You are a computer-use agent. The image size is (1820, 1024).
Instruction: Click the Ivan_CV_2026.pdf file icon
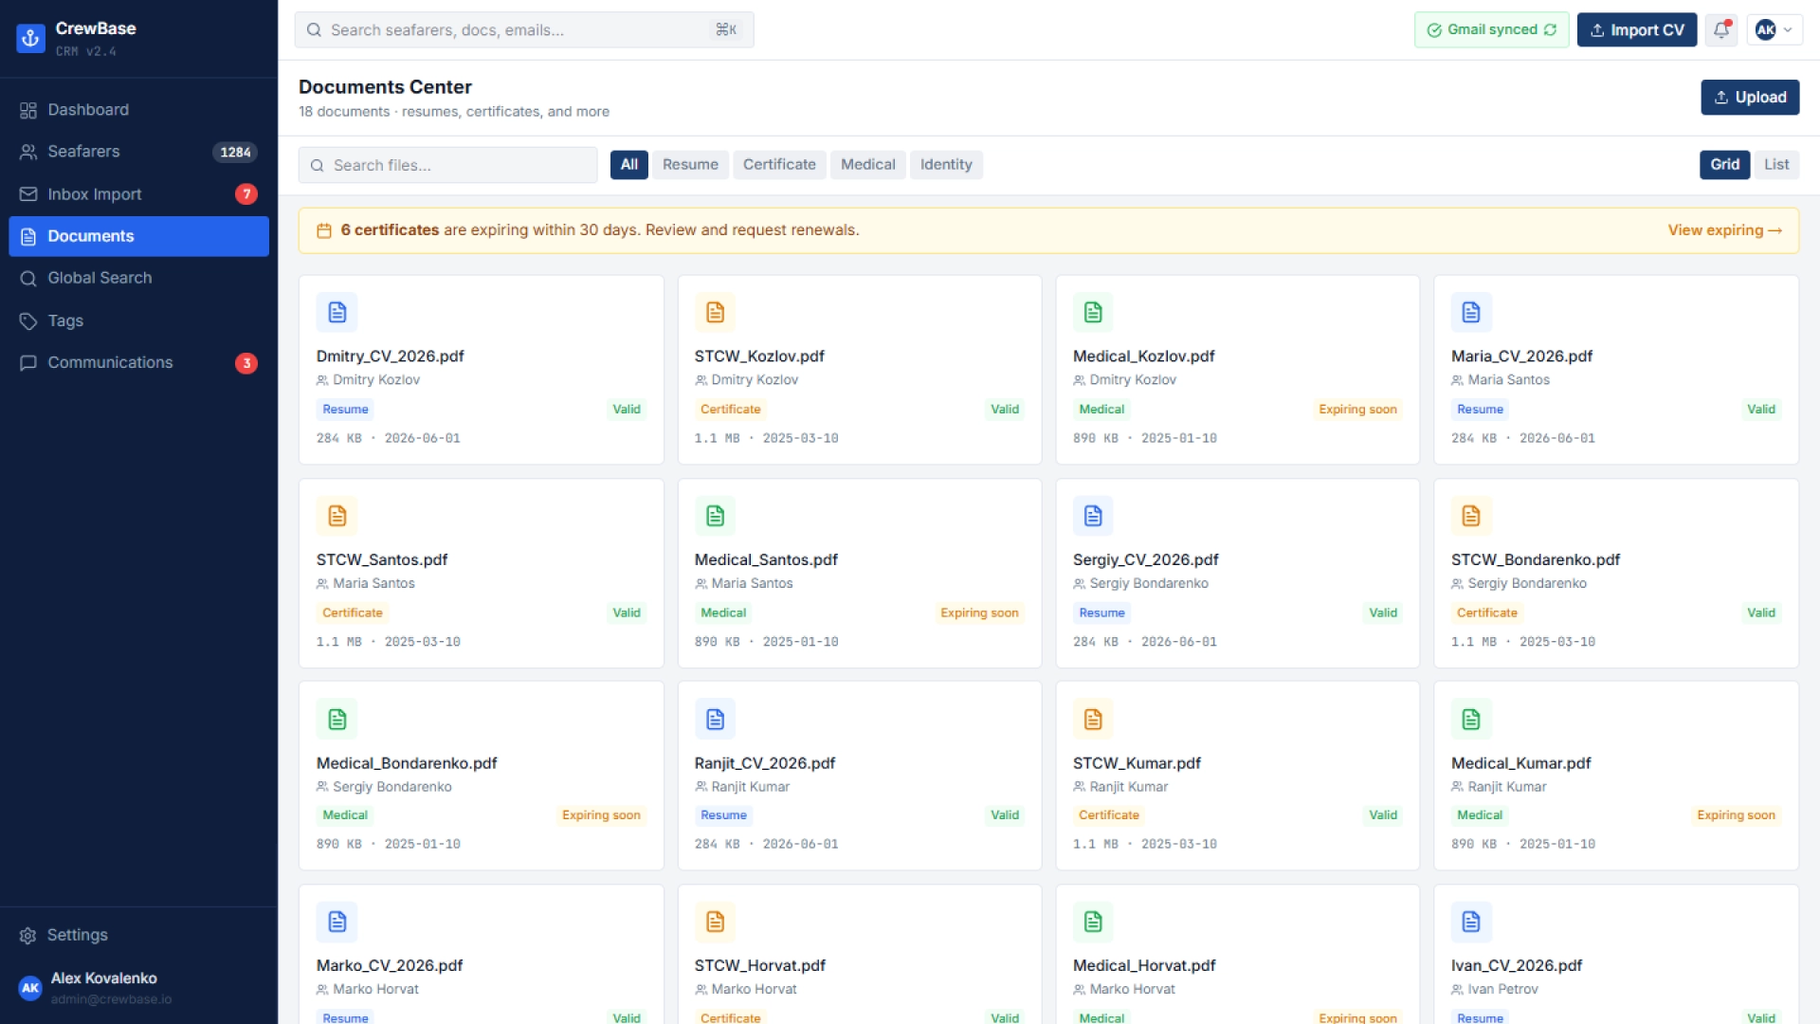pos(1471,922)
